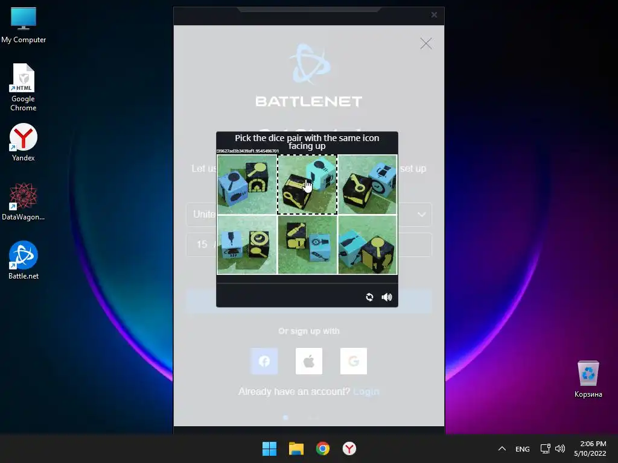This screenshot has height=463, width=618.
Task: Sign up with Facebook
Action: (x=264, y=361)
